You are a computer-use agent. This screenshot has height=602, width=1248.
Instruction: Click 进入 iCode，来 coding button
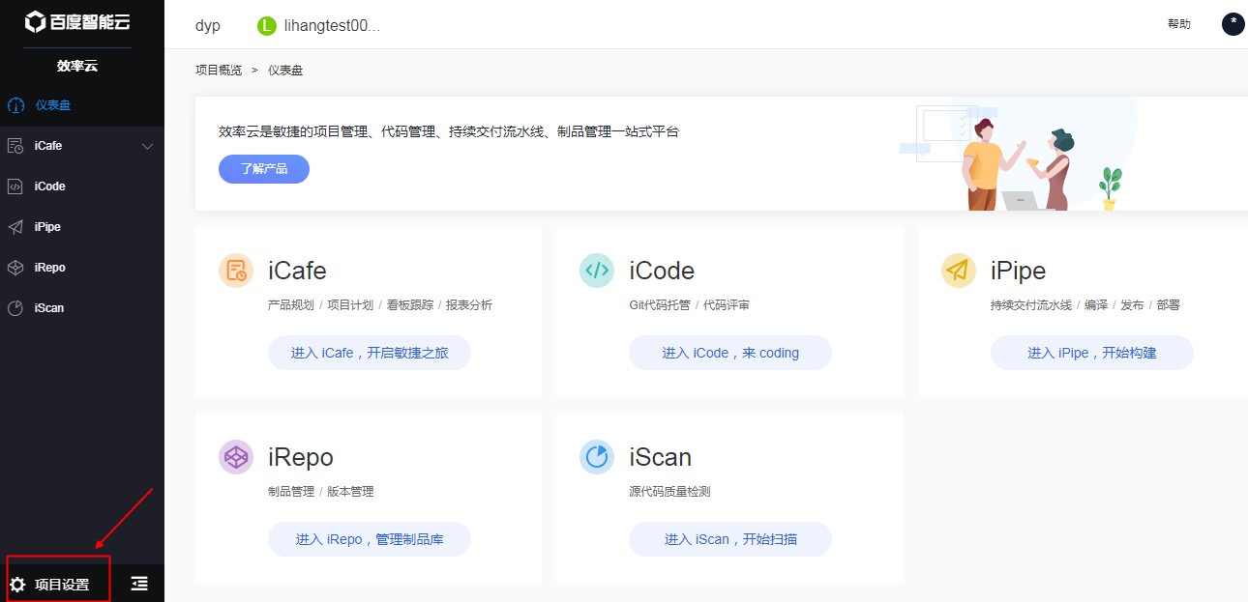click(x=730, y=353)
